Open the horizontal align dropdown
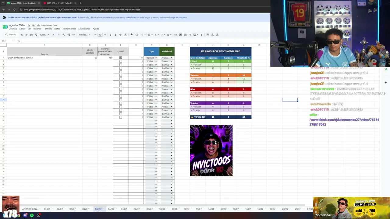This screenshot has width=390, height=219. 150,35
